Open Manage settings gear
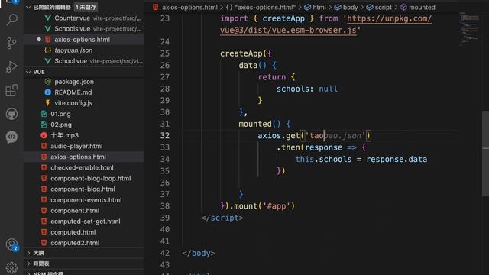The width and height of the screenshot is (489, 275). tap(11, 267)
